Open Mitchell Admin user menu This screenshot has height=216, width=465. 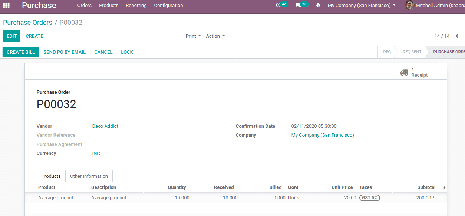tap(435, 6)
